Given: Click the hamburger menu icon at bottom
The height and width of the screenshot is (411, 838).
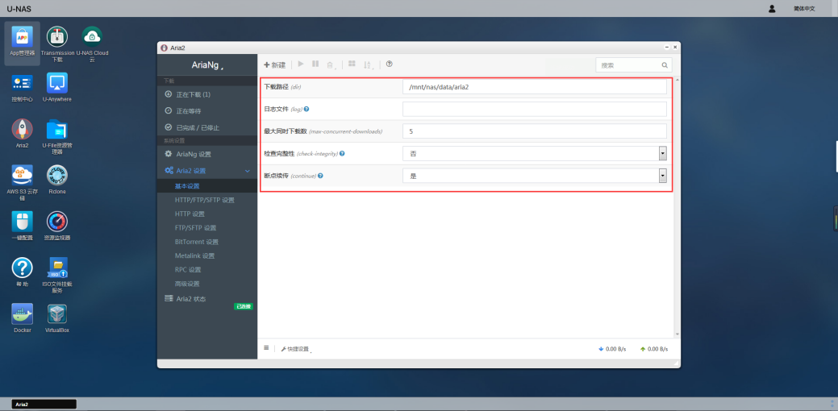Looking at the screenshot, I should (266, 348).
